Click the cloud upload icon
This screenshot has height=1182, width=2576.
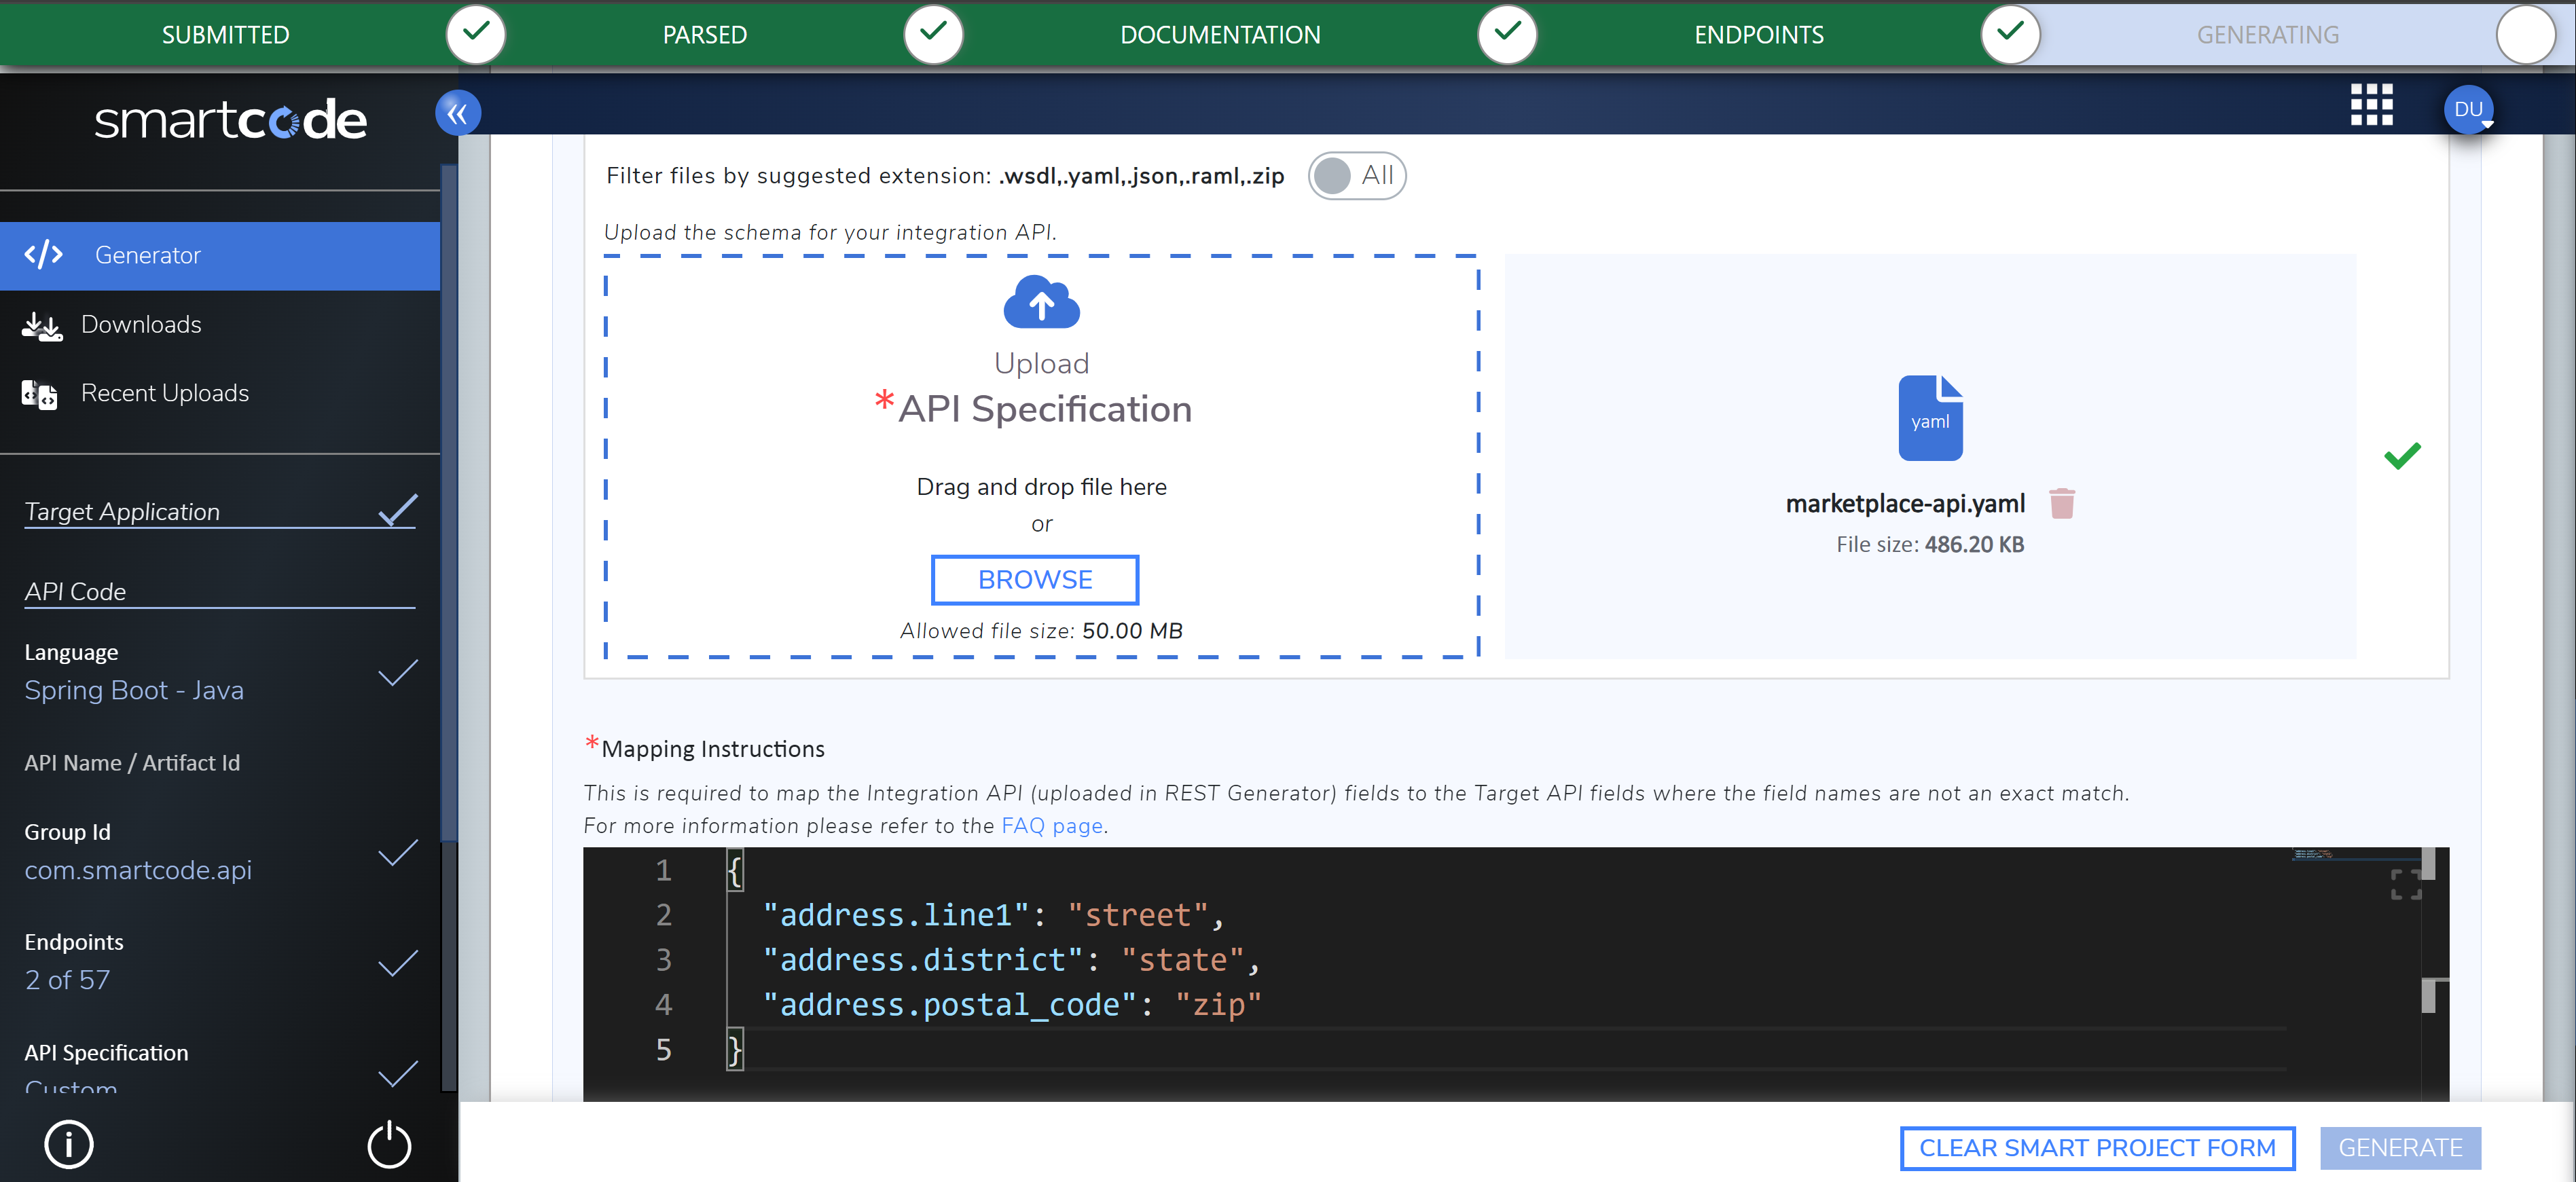[1041, 302]
